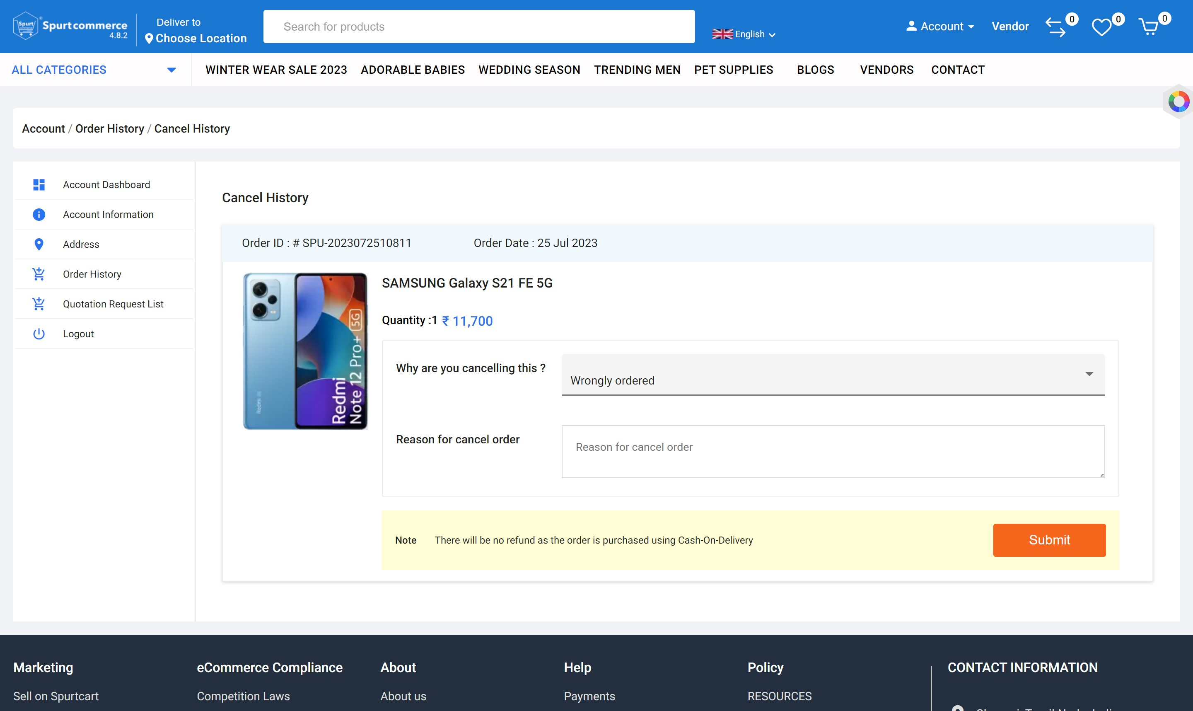Open WEDDING SEASON menu item
The image size is (1193, 711).
point(529,70)
